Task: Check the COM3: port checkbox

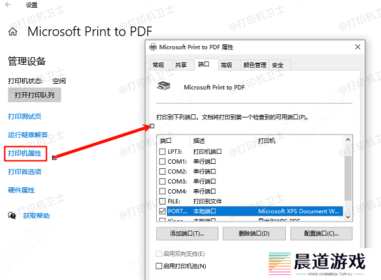Action: pos(162,182)
